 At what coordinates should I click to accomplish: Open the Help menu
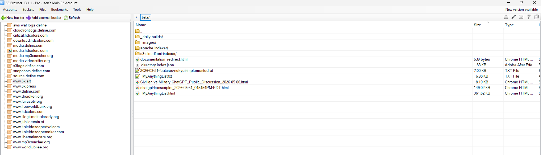click(x=90, y=10)
